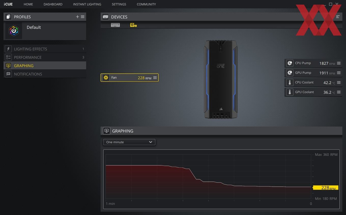Select the Default profile name
346x215 pixels.
point(34,27)
